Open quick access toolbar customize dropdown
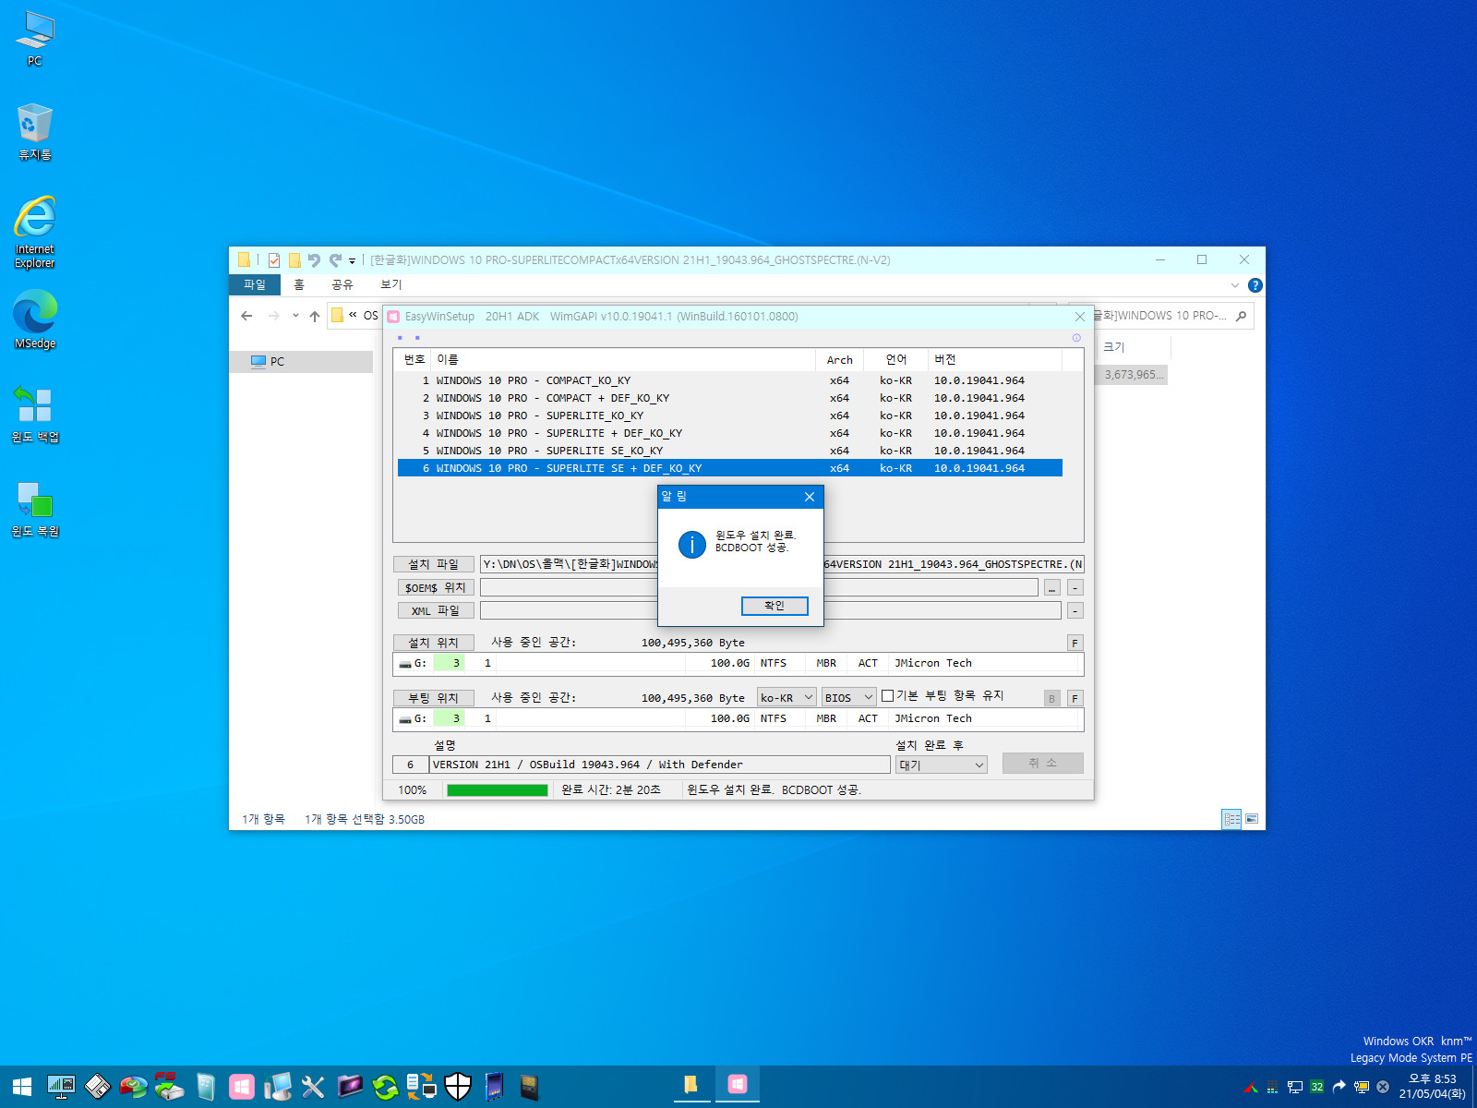 coord(352,261)
